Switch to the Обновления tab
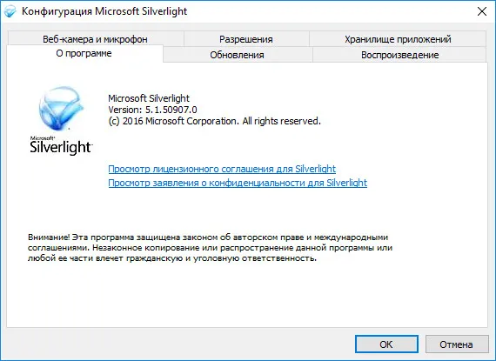Image resolution: width=496 pixels, height=361 pixels. (238, 55)
